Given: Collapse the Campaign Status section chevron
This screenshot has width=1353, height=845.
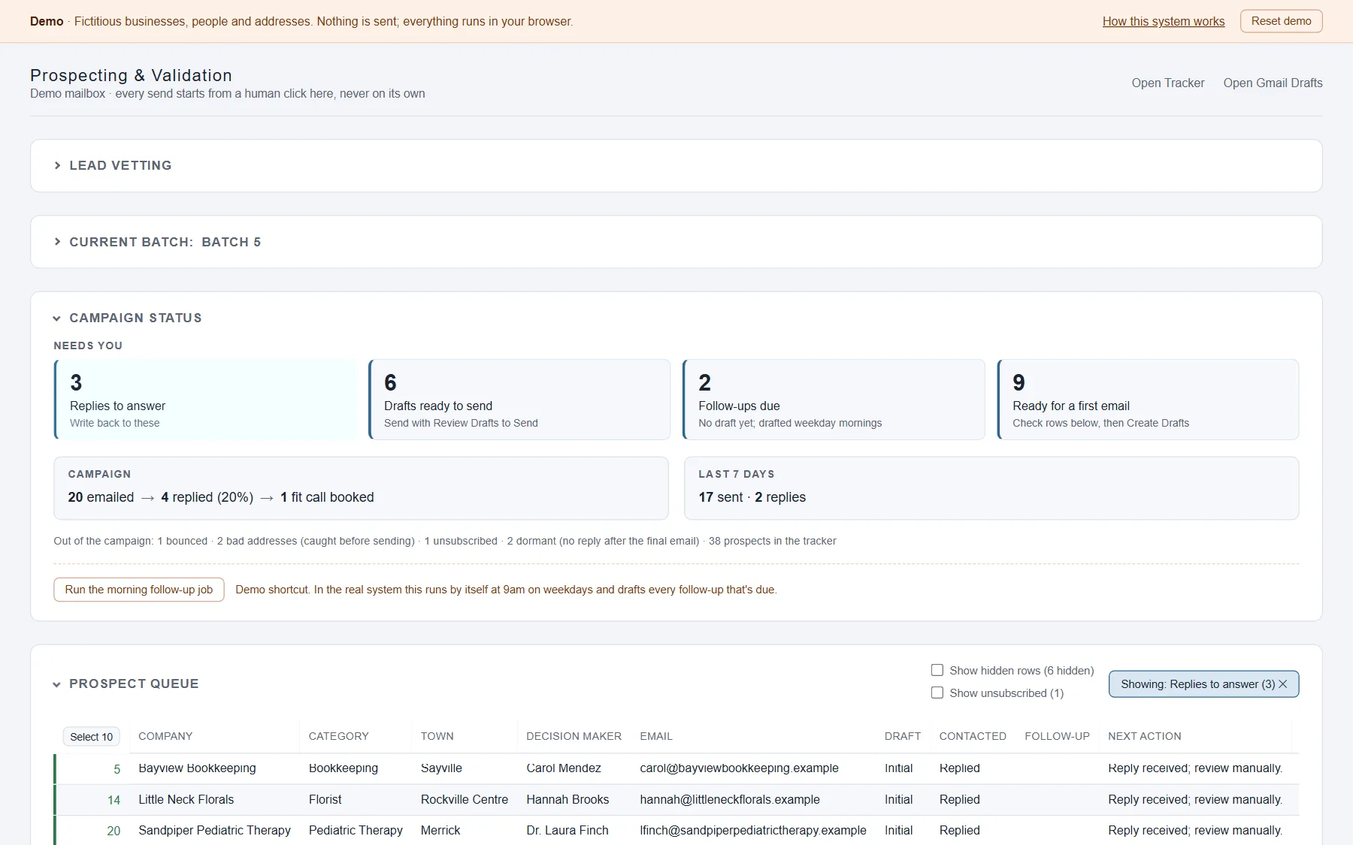Looking at the screenshot, I should [57, 318].
